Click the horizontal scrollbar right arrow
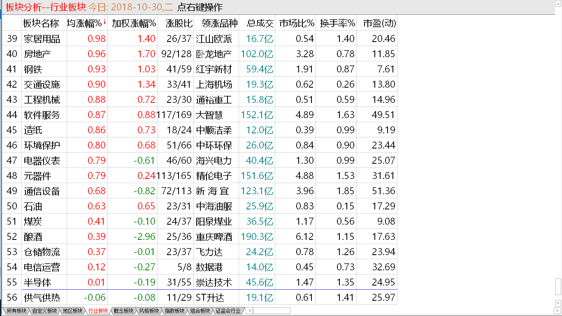This screenshot has width=562, height=316. (558, 311)
